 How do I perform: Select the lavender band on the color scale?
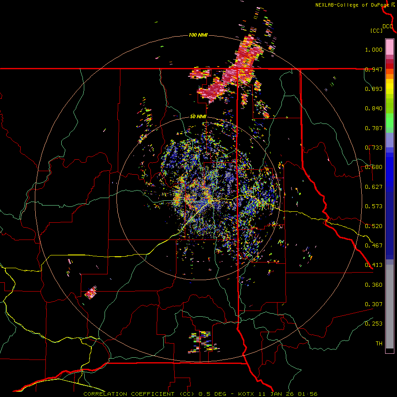[x=390, y=140]
